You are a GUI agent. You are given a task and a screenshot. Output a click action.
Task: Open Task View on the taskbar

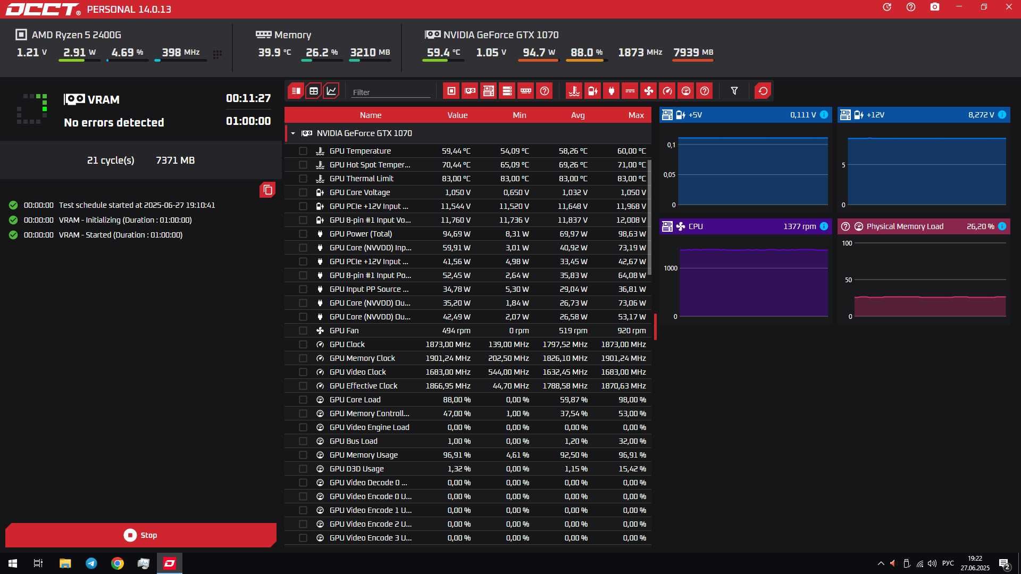pyautogui.click(x=38, y=563)
